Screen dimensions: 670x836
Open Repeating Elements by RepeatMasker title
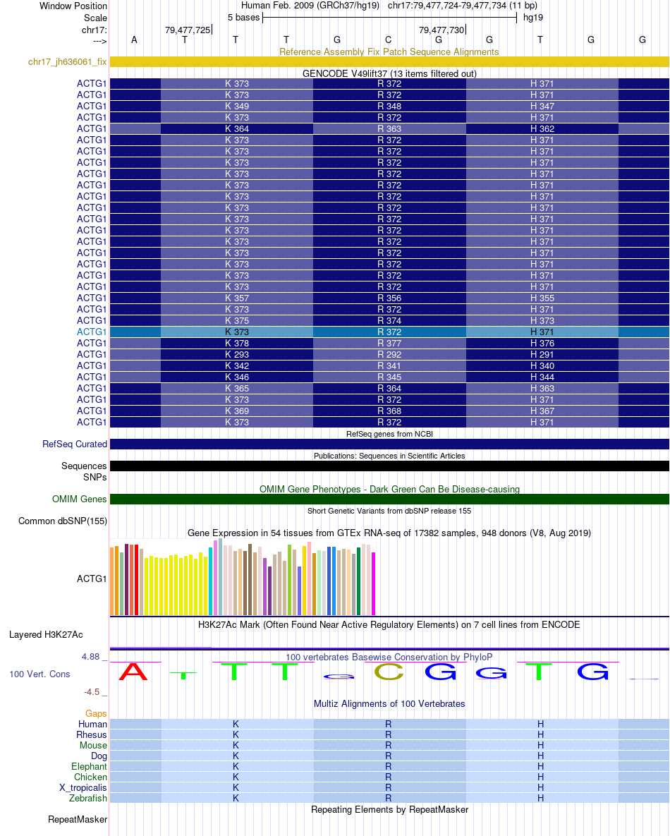pyautogui.click(x=389, y=809)
